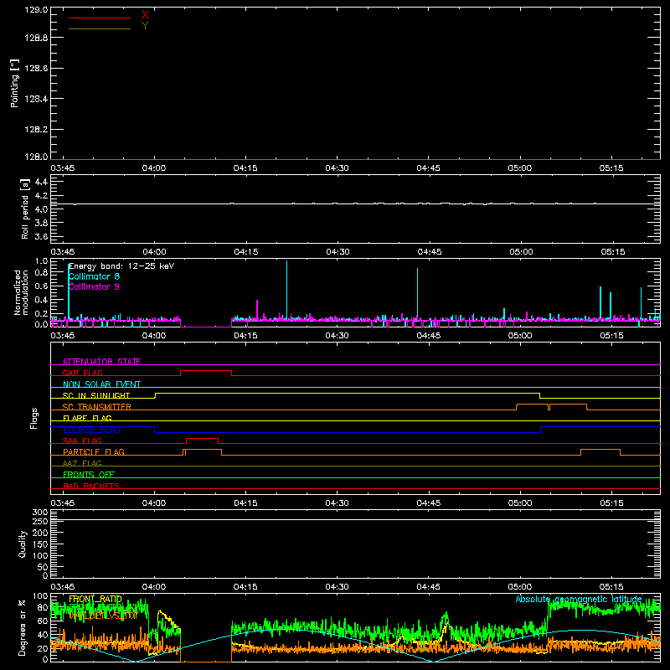
Task: Click the 04:30 time label under Pointing plot
Action: tap(338, 168)
